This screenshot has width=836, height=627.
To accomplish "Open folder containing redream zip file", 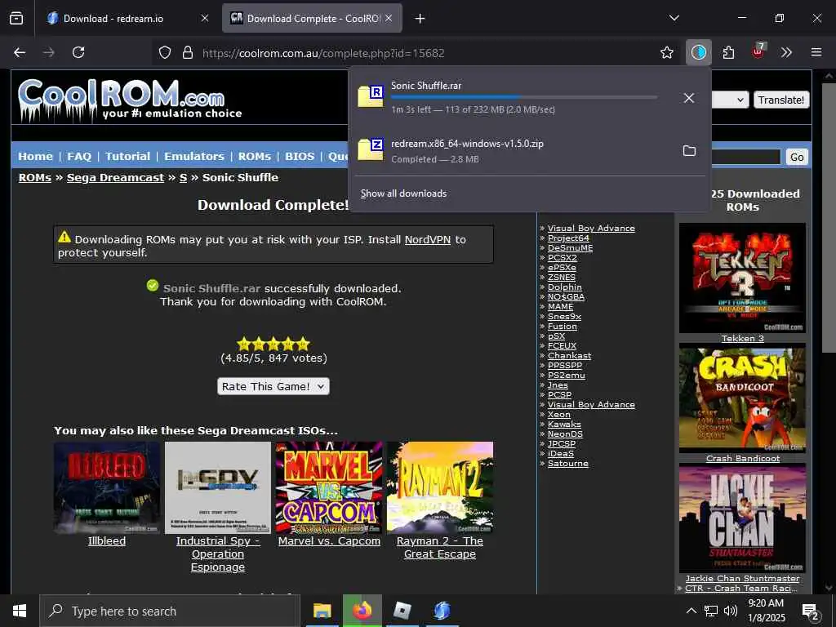I will pyautogui.click(x=689, y=151).
